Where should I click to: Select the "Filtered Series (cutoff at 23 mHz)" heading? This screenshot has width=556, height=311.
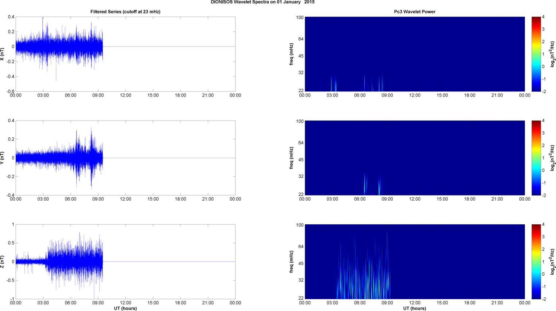coord(125,12)
